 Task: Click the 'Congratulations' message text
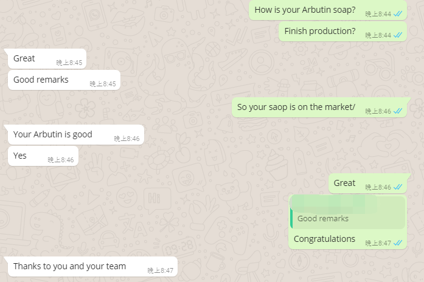pos(324,239)
